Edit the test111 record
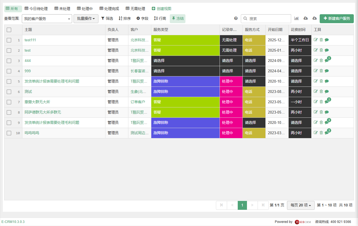 click(316, 40)
